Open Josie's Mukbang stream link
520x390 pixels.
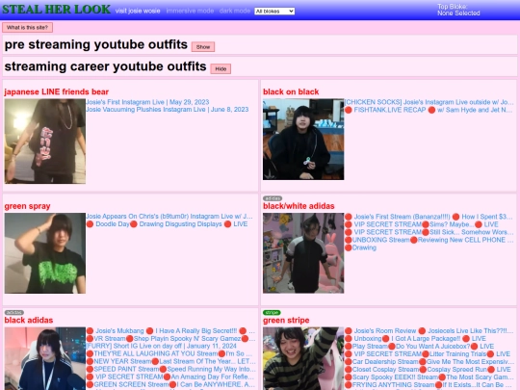pyautogui.click(x=170, y=331)
